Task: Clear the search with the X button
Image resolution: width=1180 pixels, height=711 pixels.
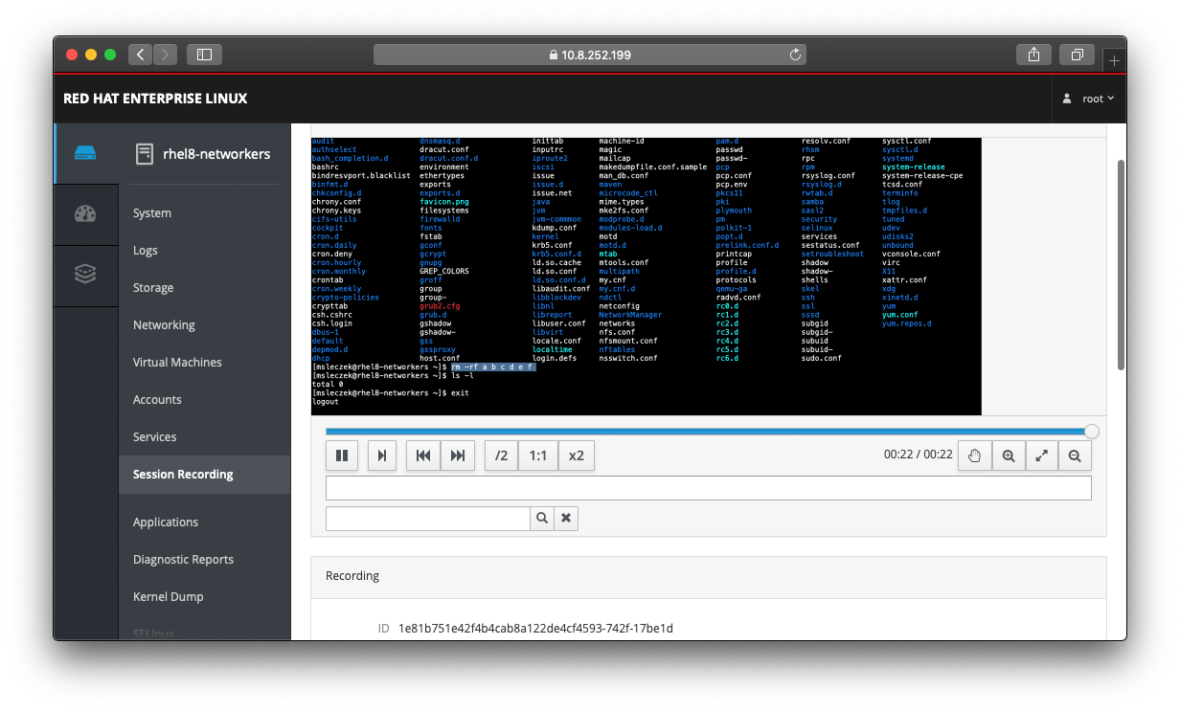Action: [566, 518]
